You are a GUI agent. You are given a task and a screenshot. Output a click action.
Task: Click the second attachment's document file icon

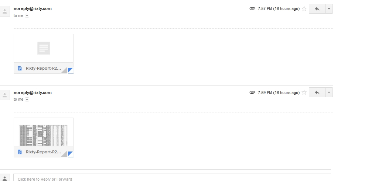(20, 152)
